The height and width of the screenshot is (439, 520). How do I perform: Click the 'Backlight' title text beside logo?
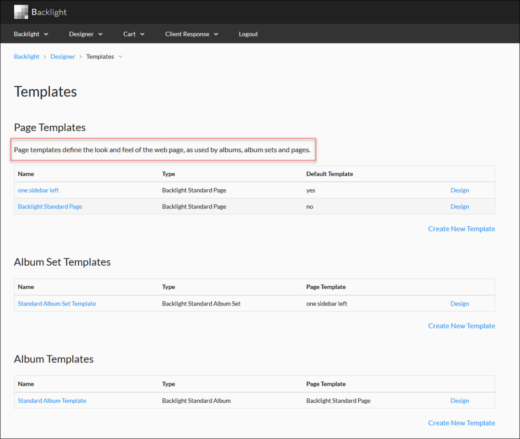click(49, 12)
